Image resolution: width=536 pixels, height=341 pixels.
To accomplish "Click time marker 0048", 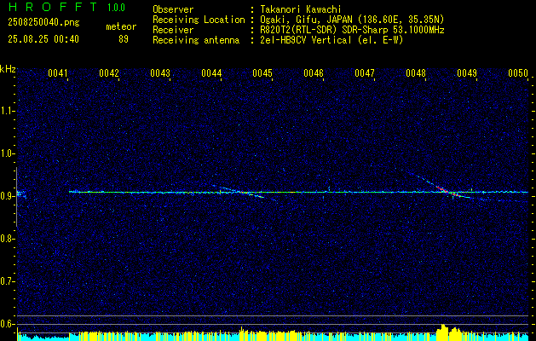I will tap(416, 73).
